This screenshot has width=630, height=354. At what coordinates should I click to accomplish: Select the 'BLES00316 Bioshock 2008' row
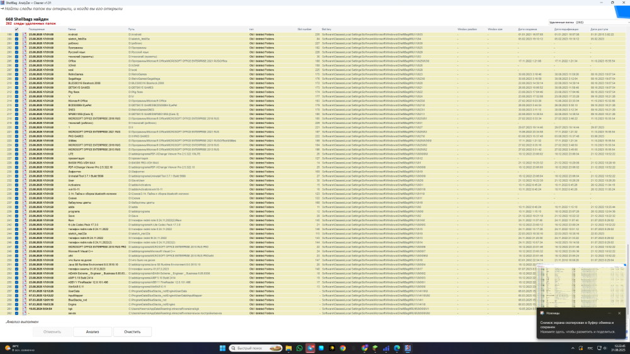pos(313,83)
